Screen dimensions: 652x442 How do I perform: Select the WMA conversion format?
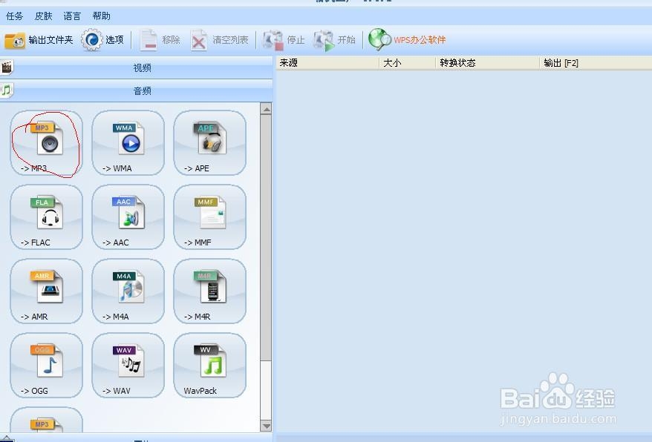tap(127, 142)
